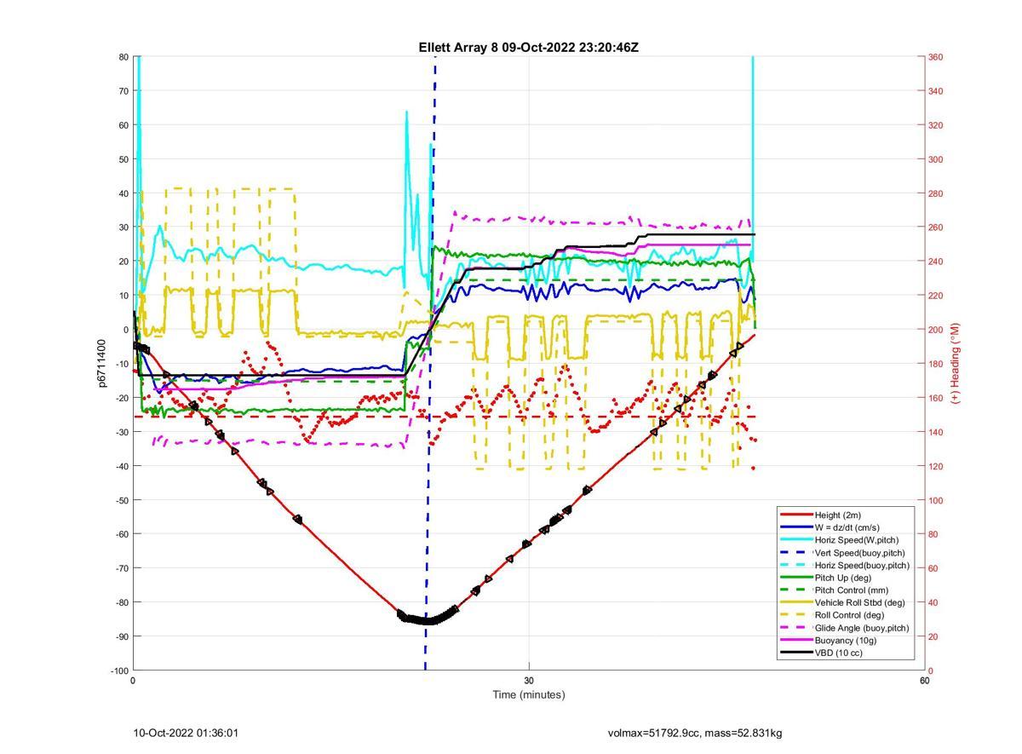Click the '-80' y-axis tick label
Screen dimensions: 1022x754
coord(121,602)
